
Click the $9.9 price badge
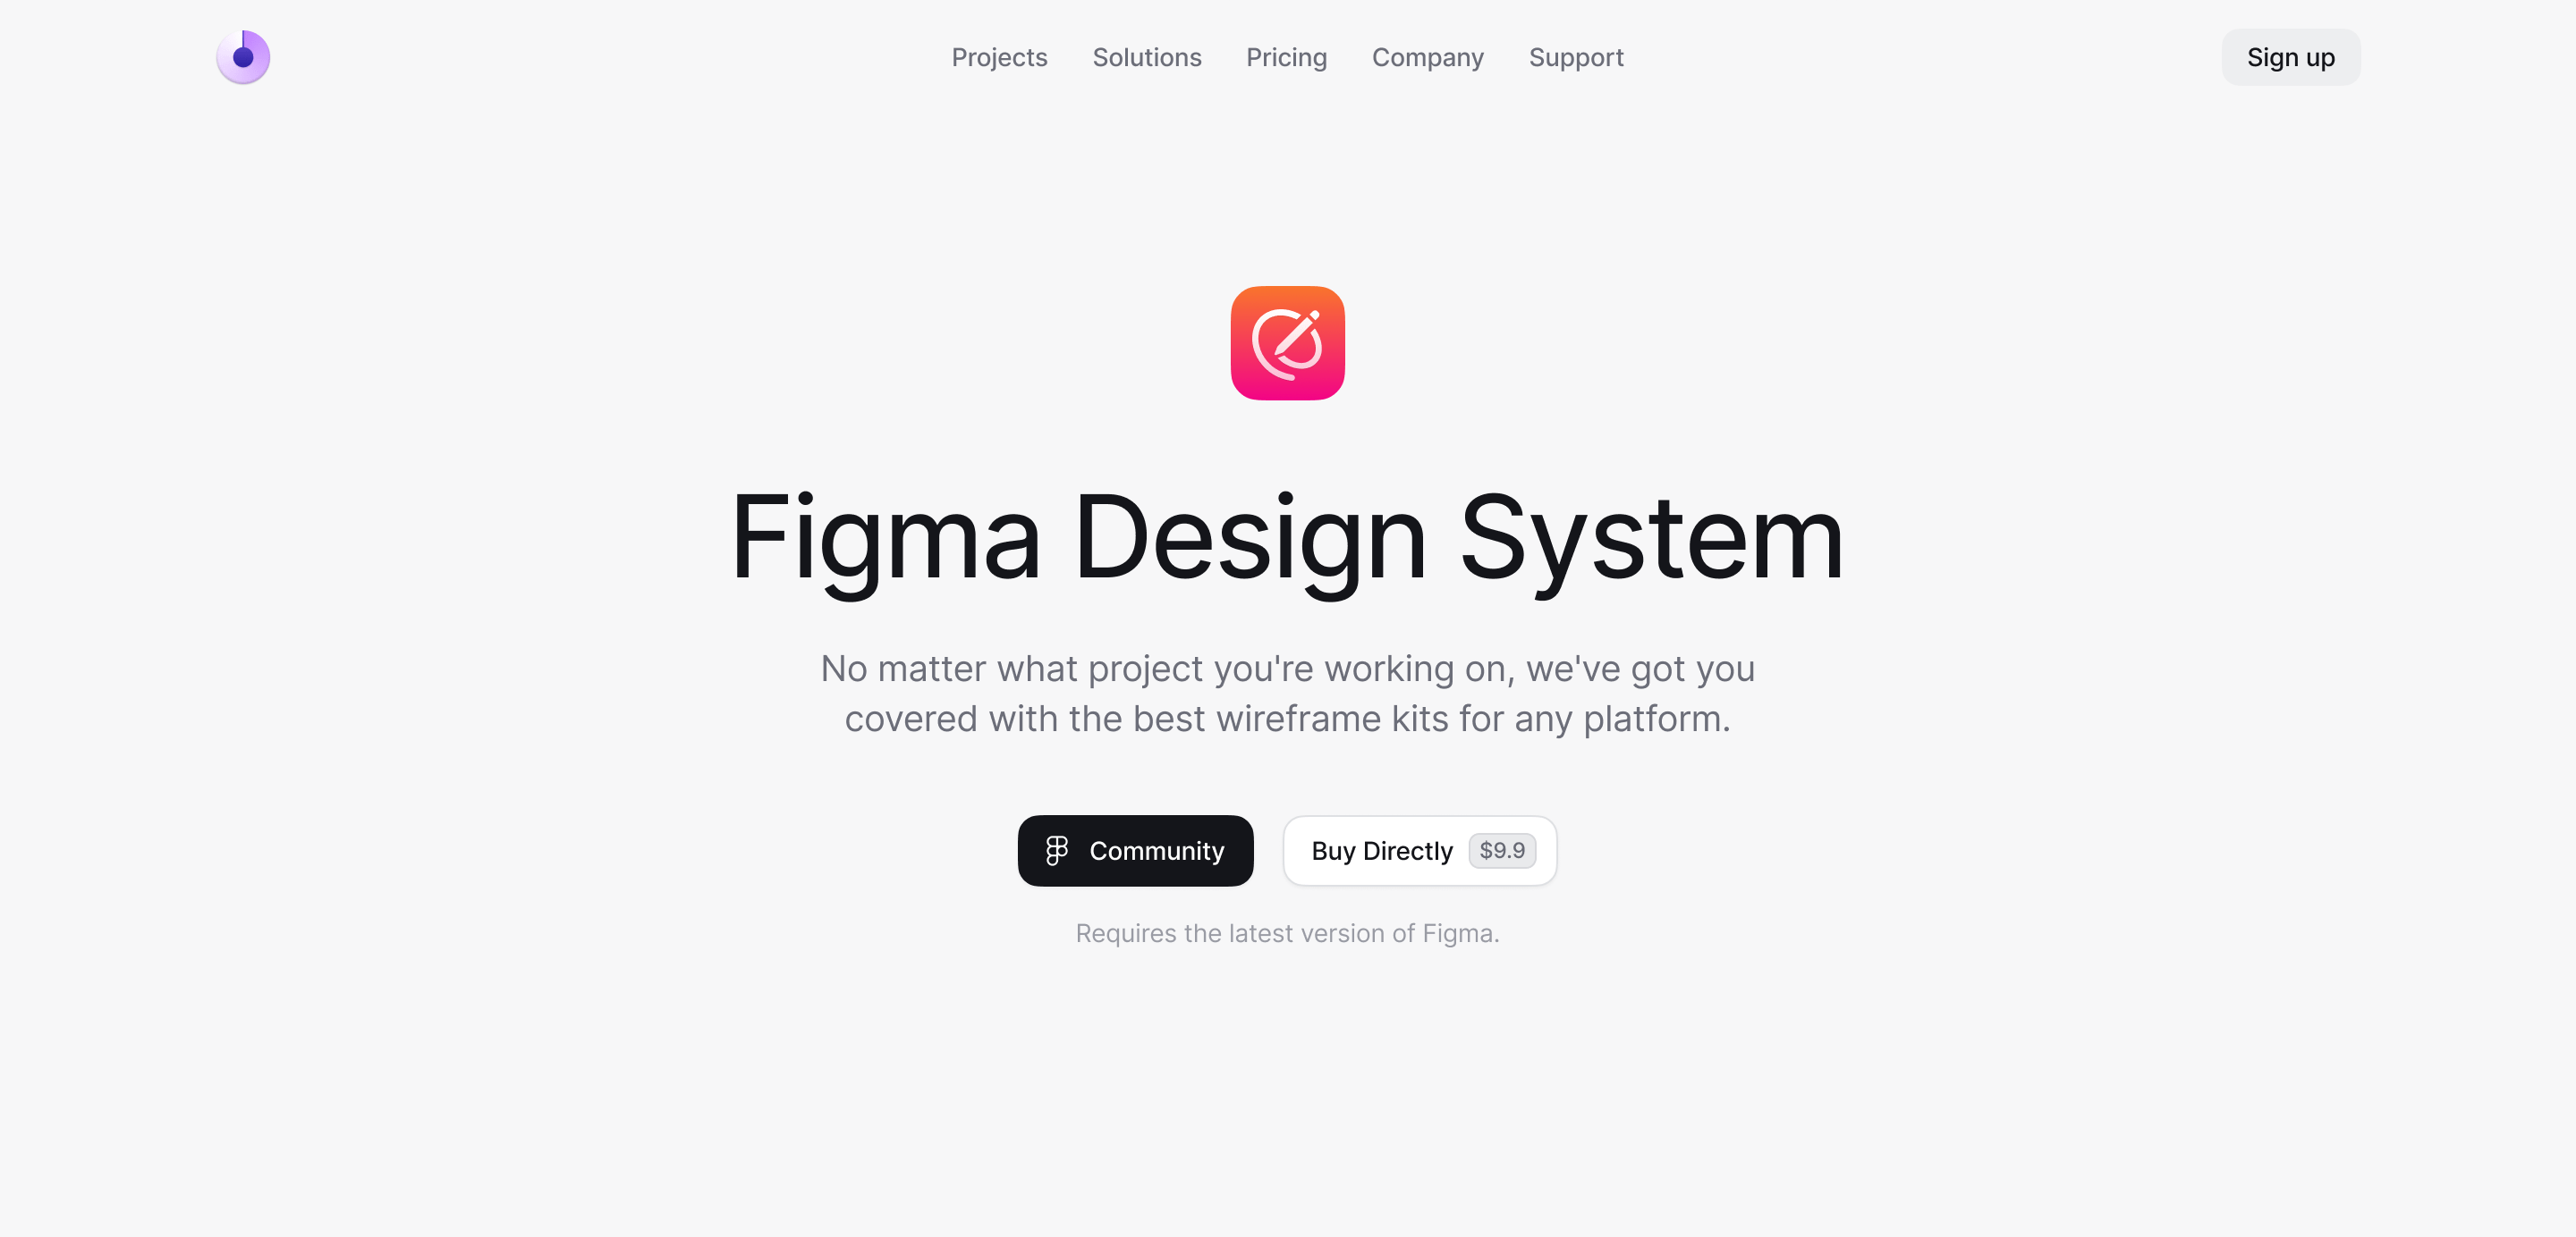point(1502,850)
